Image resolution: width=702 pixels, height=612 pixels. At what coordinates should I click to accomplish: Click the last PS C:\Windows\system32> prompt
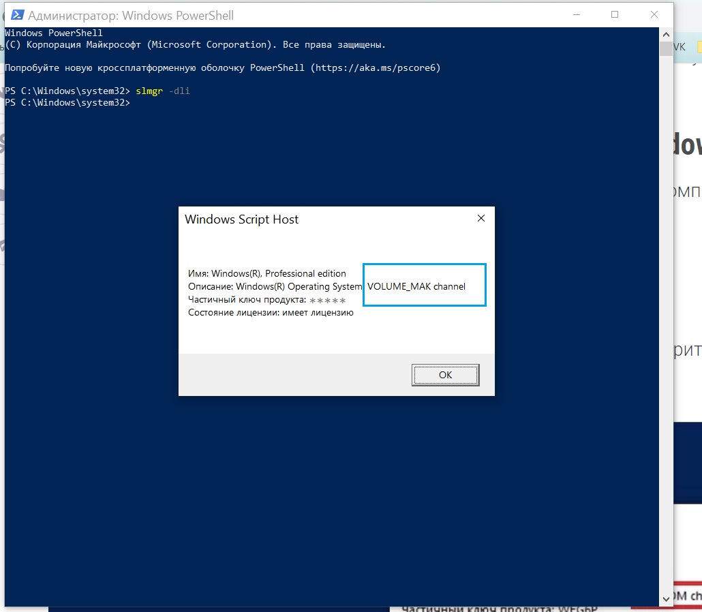point(67,102)
